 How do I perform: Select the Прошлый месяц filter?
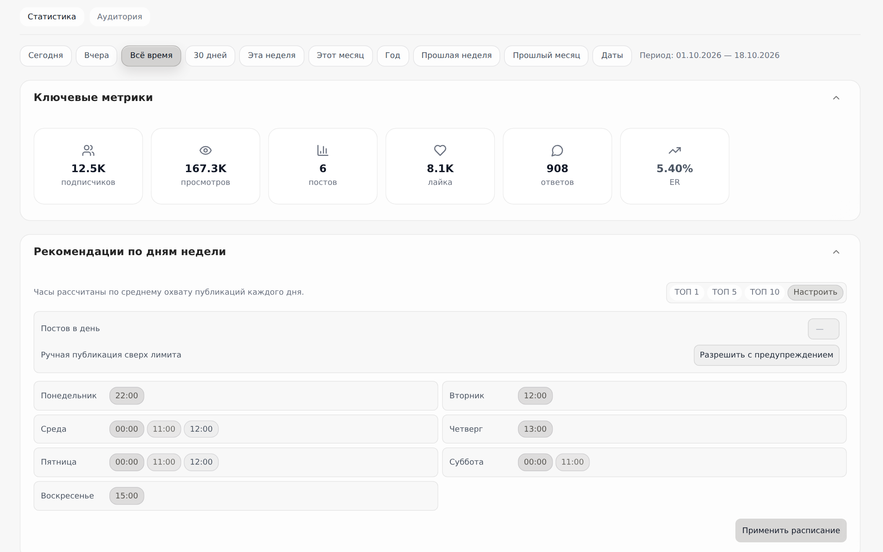(546, 56)
